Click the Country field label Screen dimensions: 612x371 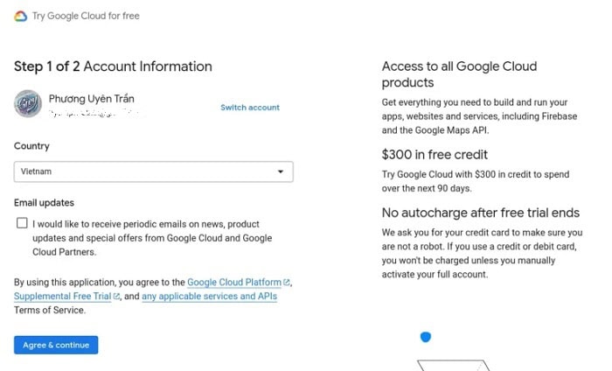pos(31,146)
